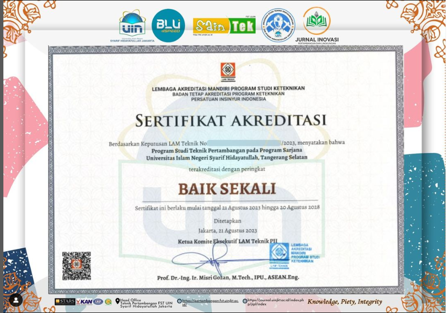
Task: Click 'Badan Tetap Akreditasi Program Keteknikan' line
Action: click(229, 94)
